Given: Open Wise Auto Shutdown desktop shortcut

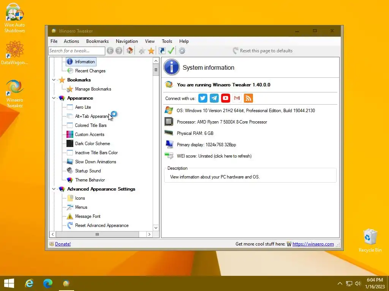Looking at the screenshot, I should (15, 18).
